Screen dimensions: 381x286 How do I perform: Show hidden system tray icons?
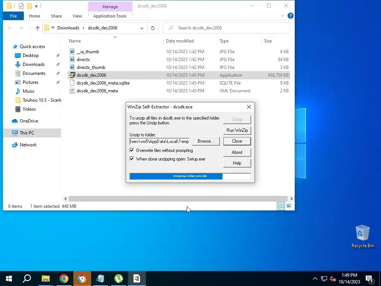click(x=315, y=279)
